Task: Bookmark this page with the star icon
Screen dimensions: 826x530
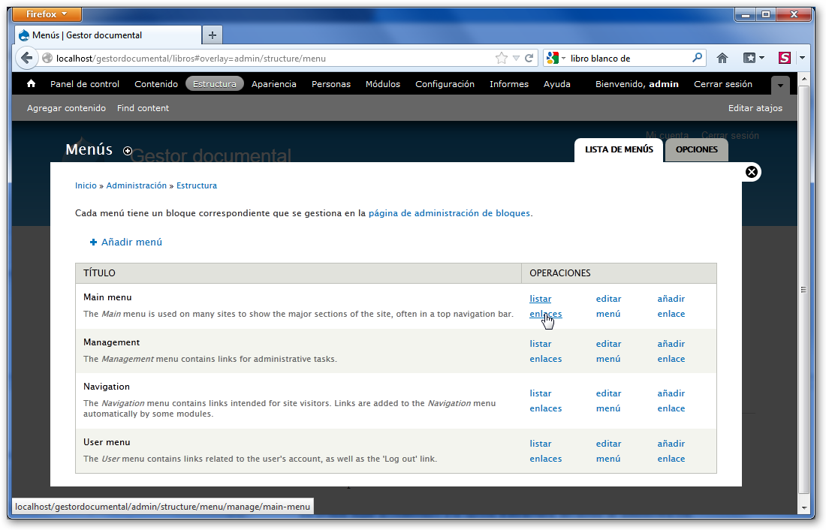Action: (501, 58)
